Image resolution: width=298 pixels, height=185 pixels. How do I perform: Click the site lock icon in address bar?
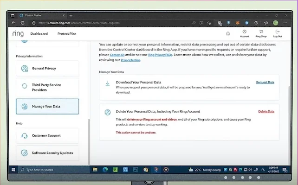click(34, 23)
